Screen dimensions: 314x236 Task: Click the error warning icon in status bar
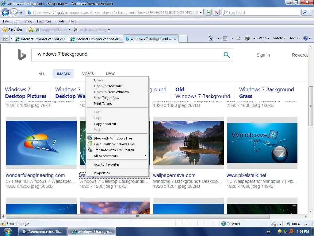(3, 224)
